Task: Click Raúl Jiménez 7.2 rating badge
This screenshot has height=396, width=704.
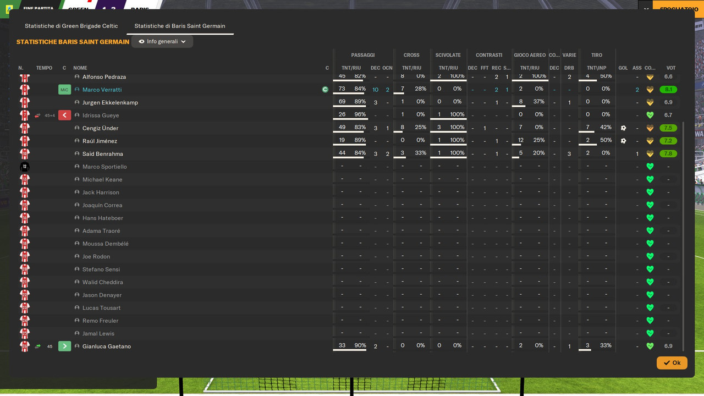Action: click(668, 141)
